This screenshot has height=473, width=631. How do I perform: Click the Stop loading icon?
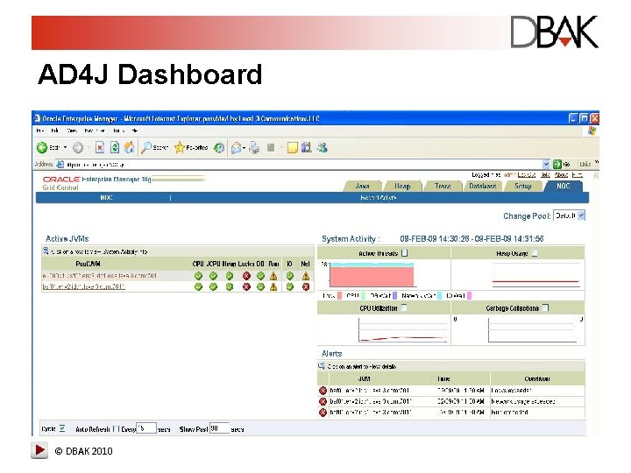coord(100,148)
